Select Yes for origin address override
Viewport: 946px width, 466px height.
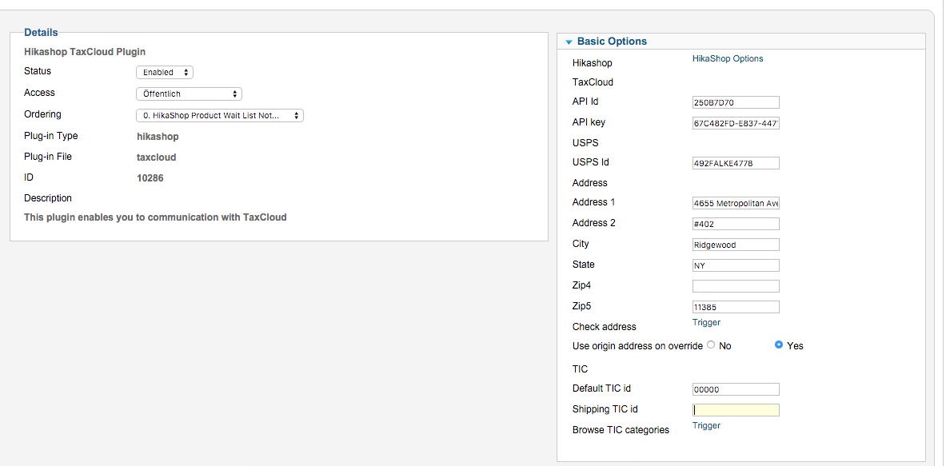point(779,345)
